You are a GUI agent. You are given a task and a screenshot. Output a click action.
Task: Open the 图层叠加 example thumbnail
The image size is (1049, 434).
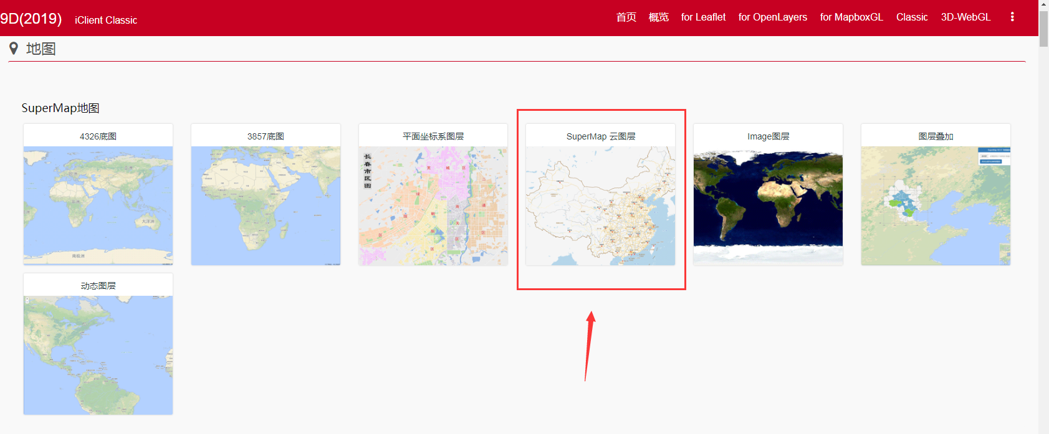(x=936, y=206)
